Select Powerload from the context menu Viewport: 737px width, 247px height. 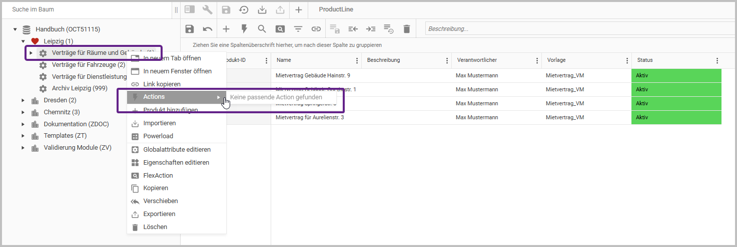(158, 136)
